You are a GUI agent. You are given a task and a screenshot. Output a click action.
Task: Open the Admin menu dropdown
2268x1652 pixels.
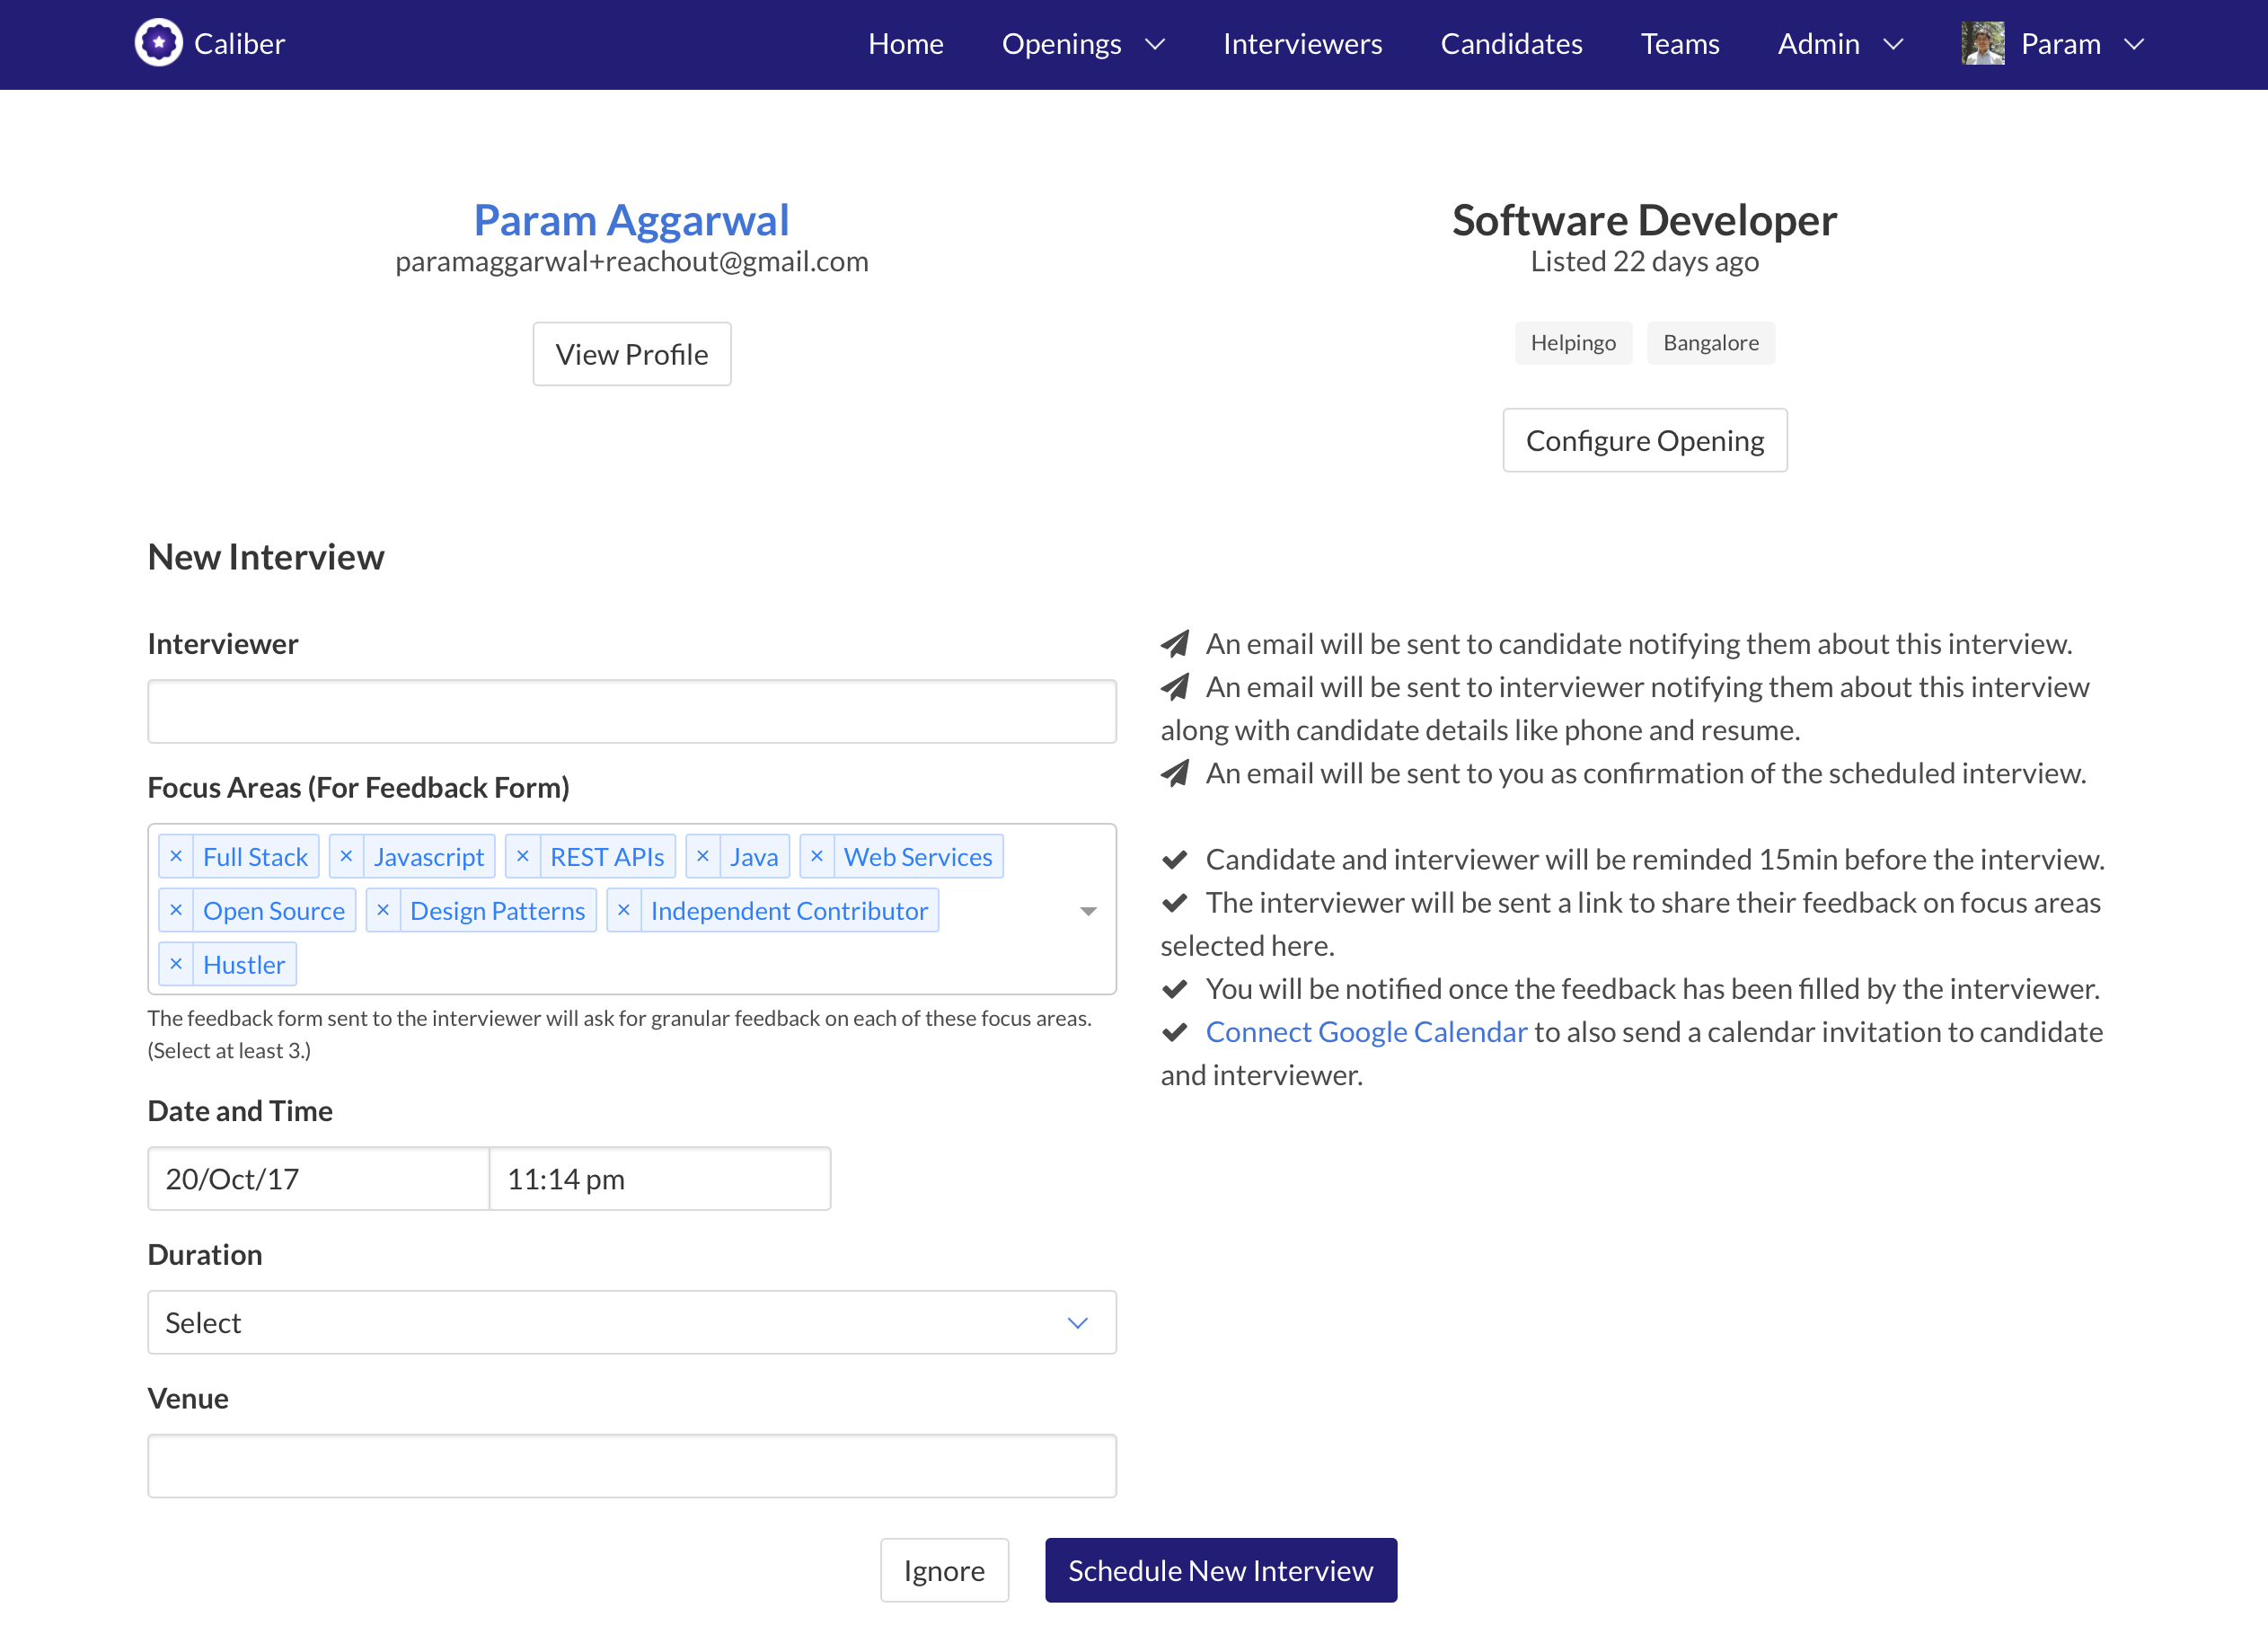pyautogui.click(x=1839, y=44)
